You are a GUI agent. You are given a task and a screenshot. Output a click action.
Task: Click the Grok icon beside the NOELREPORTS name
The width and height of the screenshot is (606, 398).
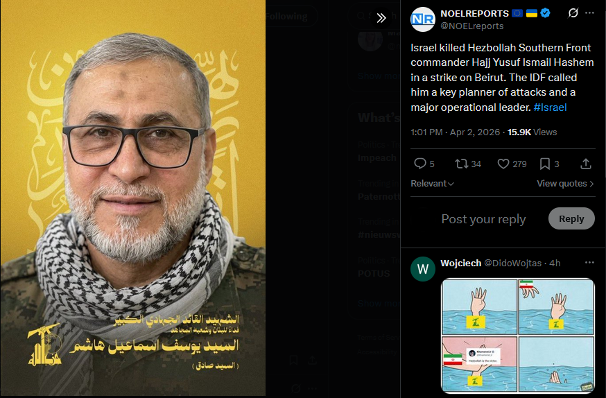[573, 13]
